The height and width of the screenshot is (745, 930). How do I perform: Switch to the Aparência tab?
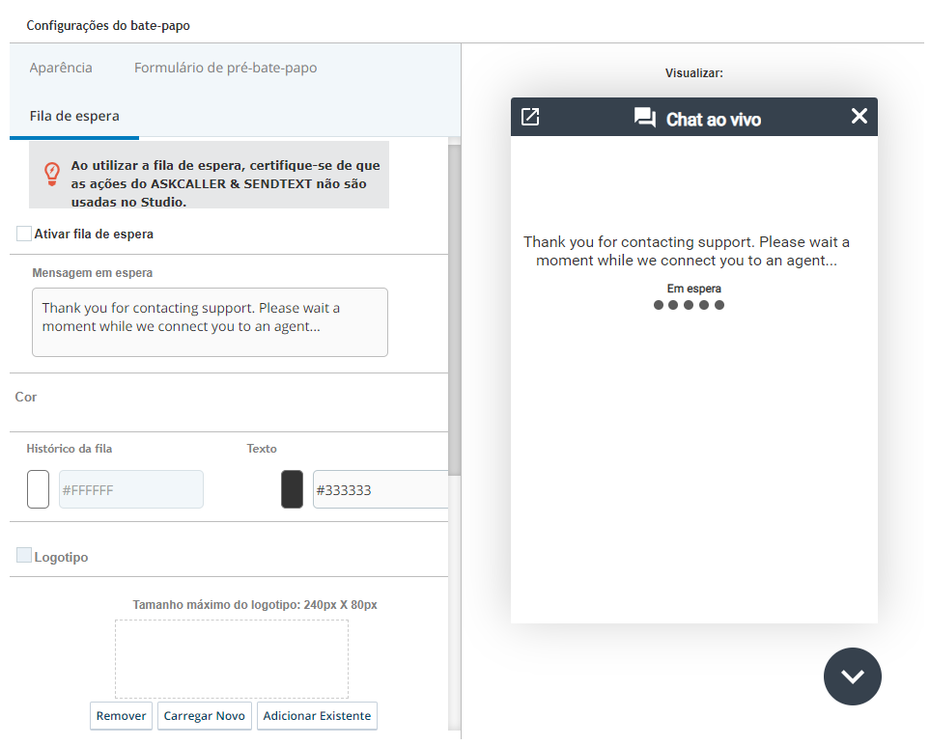[61, 68]
